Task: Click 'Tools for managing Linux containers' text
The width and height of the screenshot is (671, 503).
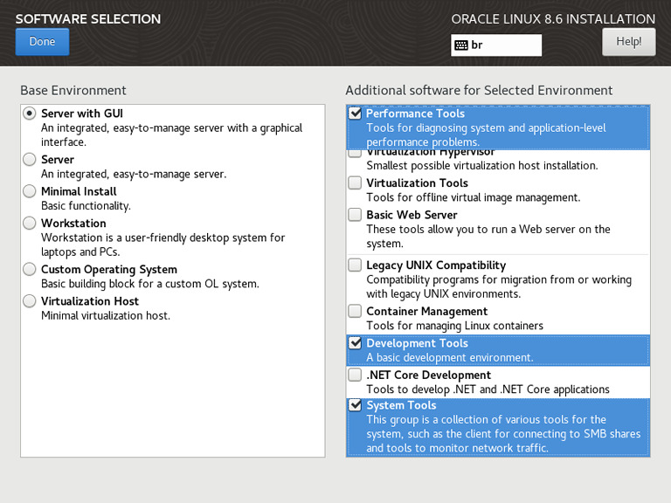Action: tap(454, 326)
